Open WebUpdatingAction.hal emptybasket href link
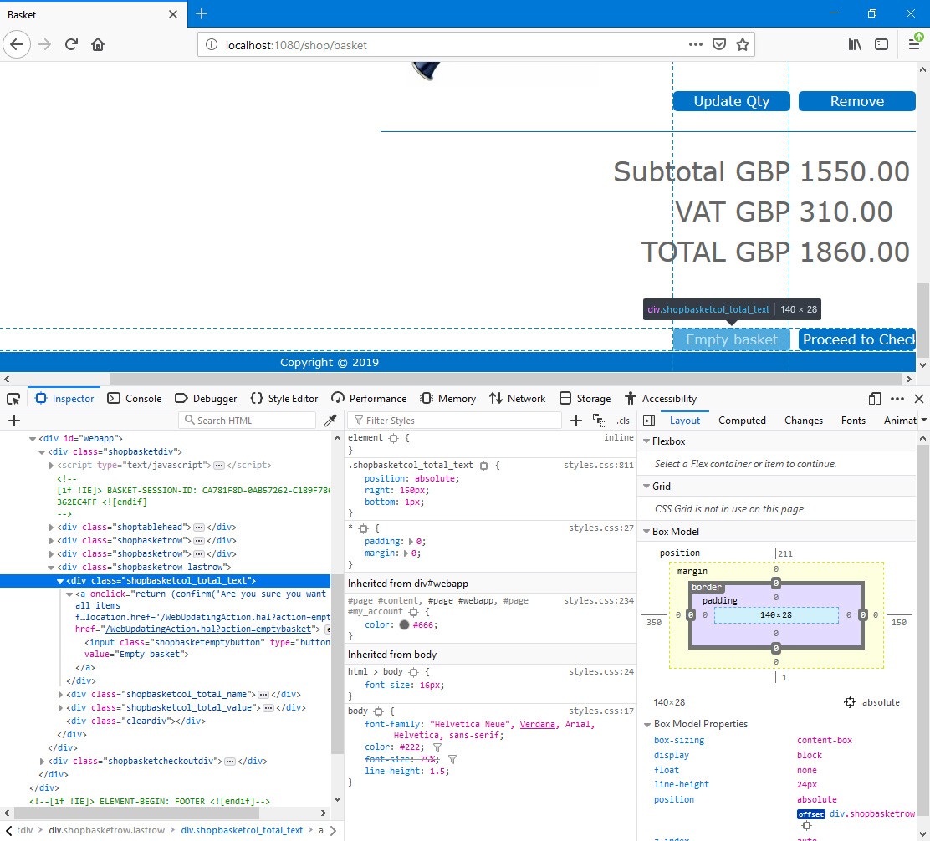 (208, 629)
